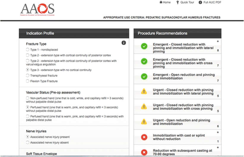Click green check icon for lateral pinning

144,46
